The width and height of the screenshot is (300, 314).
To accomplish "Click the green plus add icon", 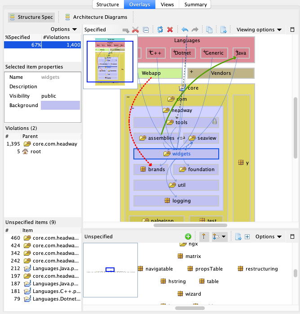I will (x=188, y=237).
